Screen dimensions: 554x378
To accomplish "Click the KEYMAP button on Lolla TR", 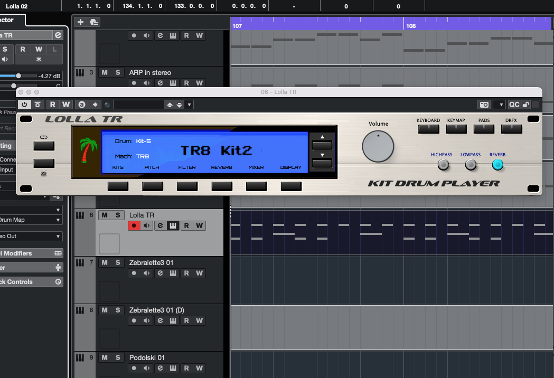I will 456,129.
